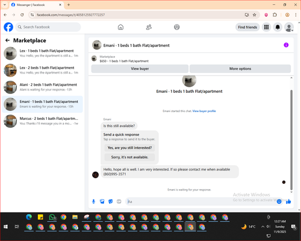Image resolution: width=301 pixels, height=241 pixels.
Task: Open conversation info purple icon
Action: (286, 45)
